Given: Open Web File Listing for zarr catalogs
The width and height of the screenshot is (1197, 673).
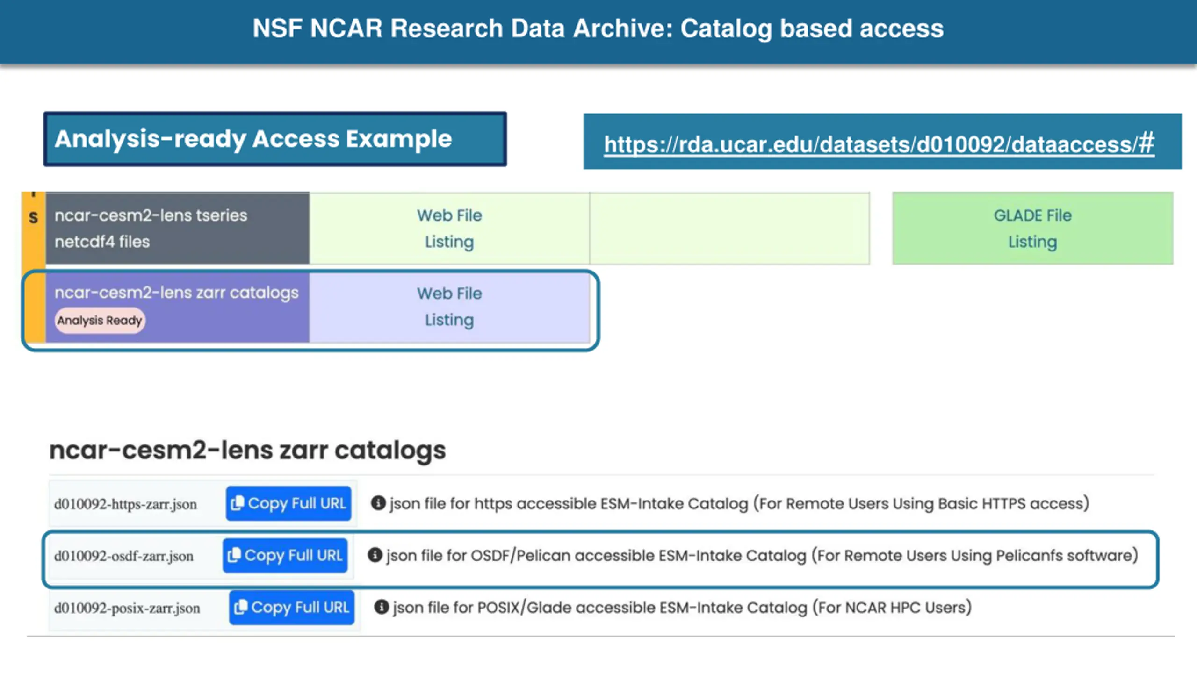Looking at the screenshot, I should coord(449,307).
